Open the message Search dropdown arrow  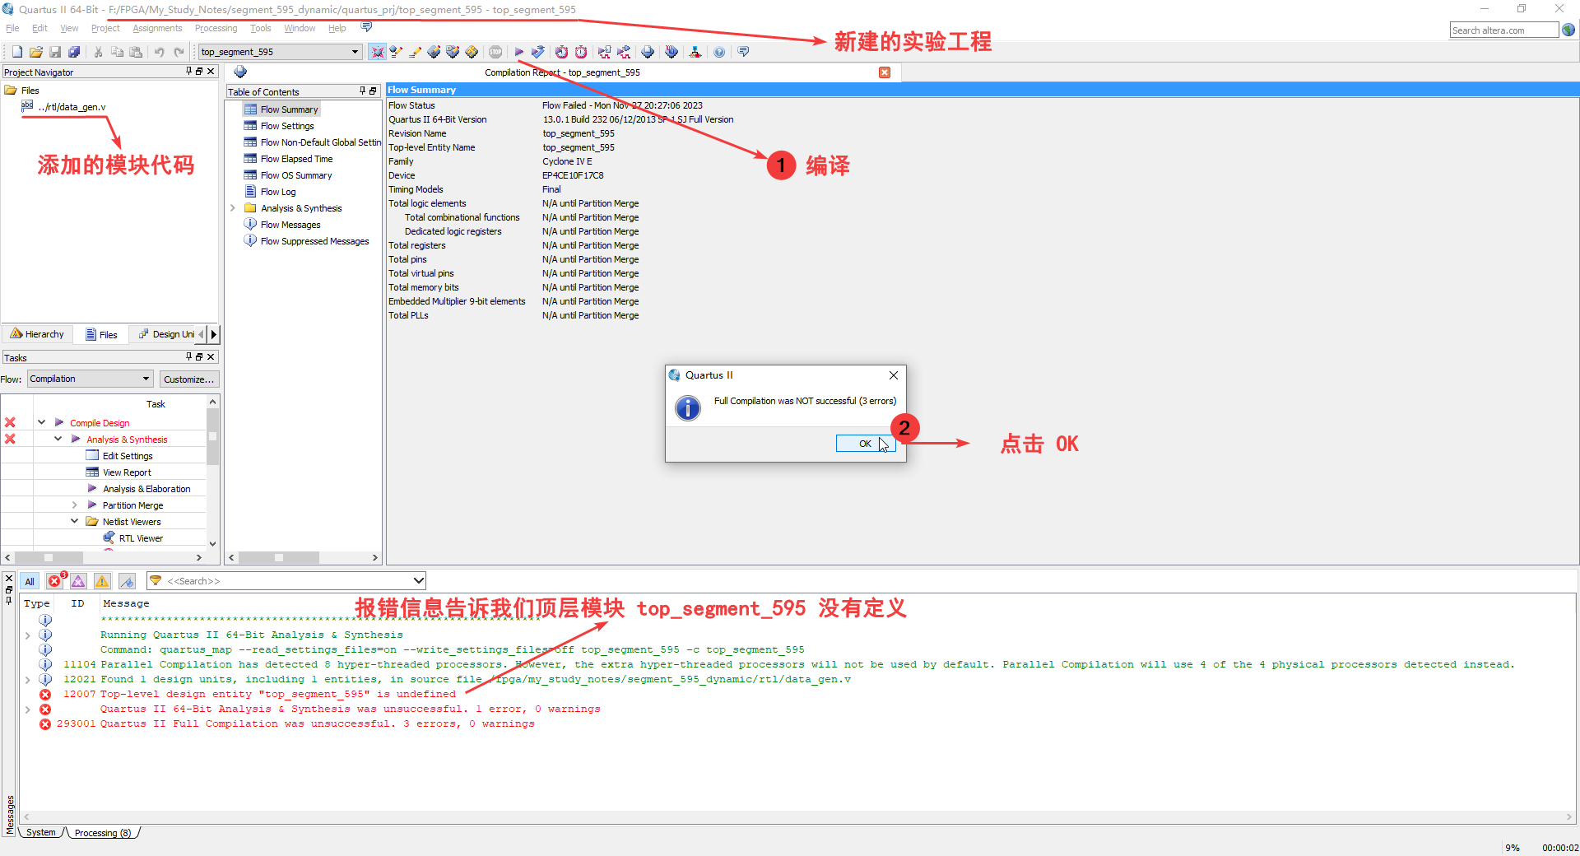pos(418,580)
